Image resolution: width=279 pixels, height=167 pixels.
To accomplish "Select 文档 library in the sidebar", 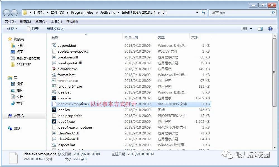I will (17, 97).
